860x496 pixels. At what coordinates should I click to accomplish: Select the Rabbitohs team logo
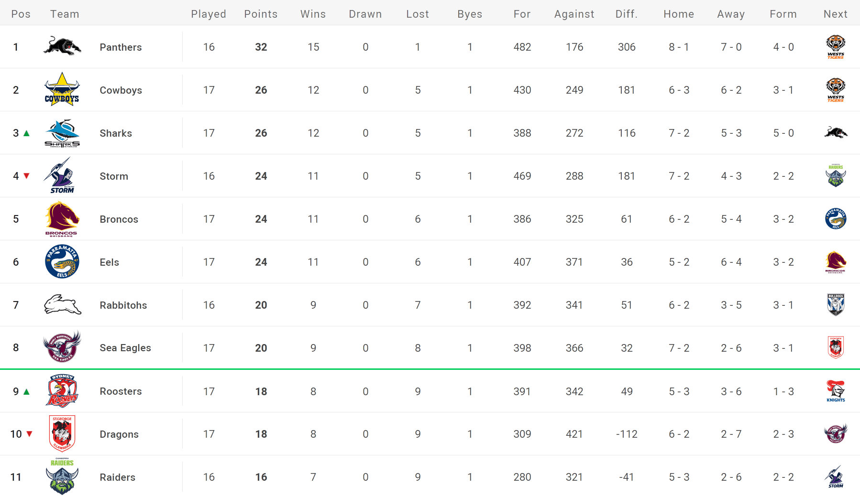coord(63,304)
